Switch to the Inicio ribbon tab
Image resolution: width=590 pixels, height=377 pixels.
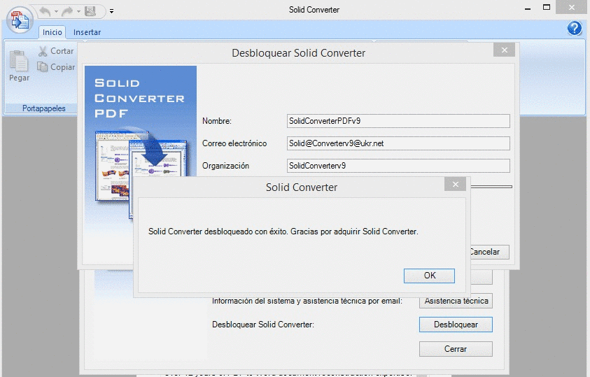coord(52,32)
